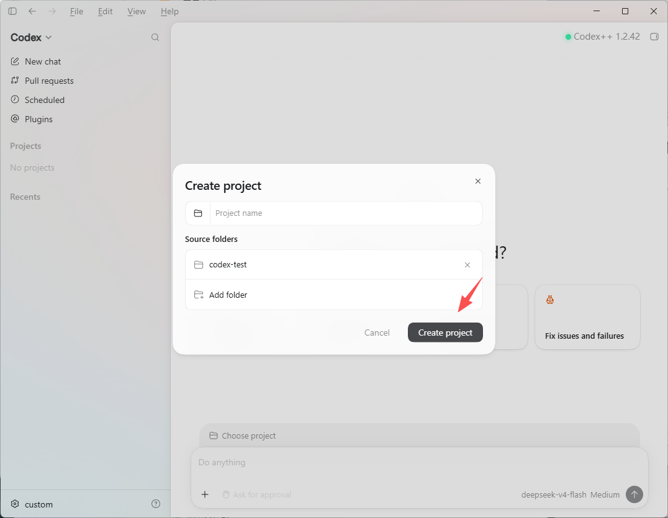This screenshot has height=518, width=668.
Task: Click the Create project button
Action: [x=445, y=333]
